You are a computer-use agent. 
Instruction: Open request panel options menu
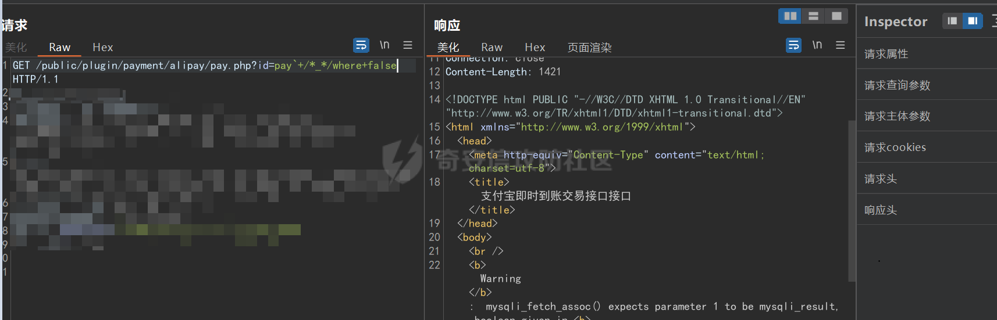pyautogui.click(x=408, y=45)
